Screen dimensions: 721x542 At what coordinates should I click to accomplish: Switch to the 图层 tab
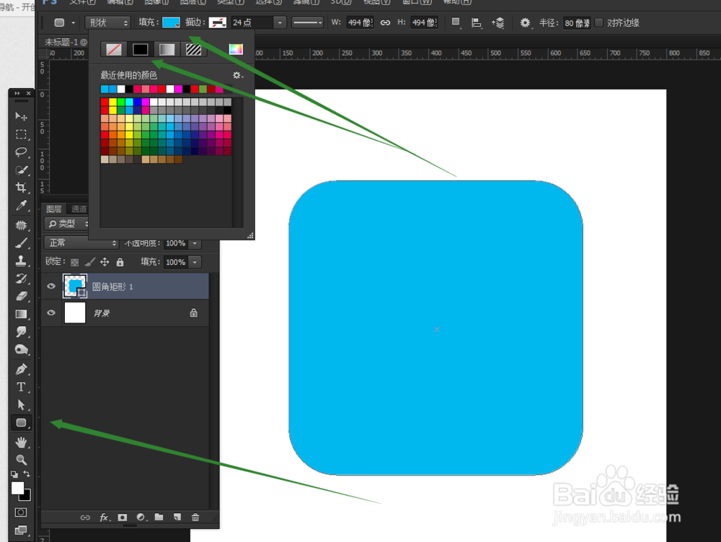54,209
